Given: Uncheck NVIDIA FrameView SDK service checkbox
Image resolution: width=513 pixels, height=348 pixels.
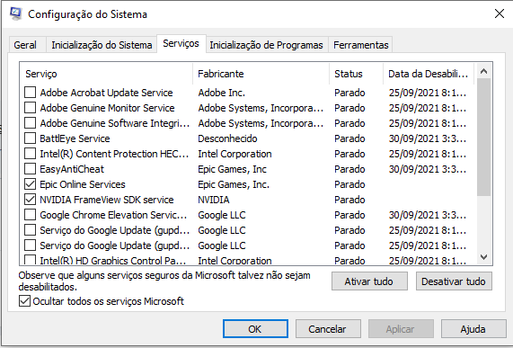Looking at the screenshot, I should click(x=31, y=200).
